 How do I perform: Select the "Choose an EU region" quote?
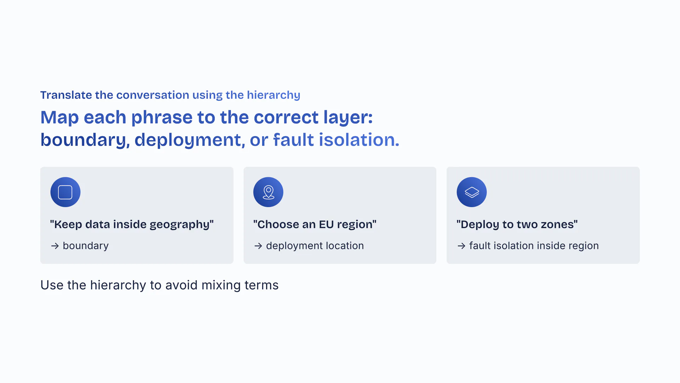click(315, 224)
